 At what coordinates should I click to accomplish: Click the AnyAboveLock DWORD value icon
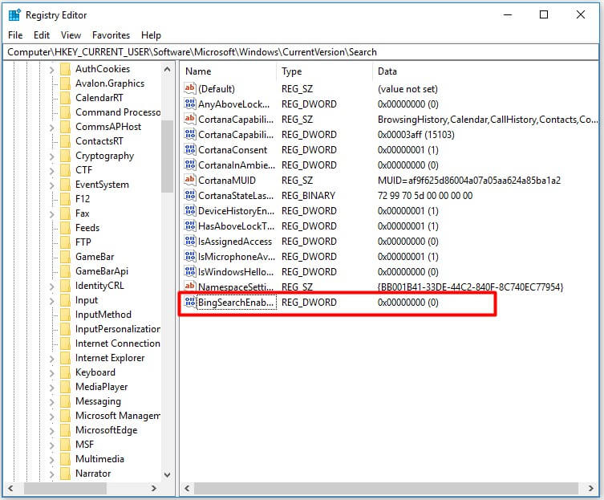[x=189, y=104]
